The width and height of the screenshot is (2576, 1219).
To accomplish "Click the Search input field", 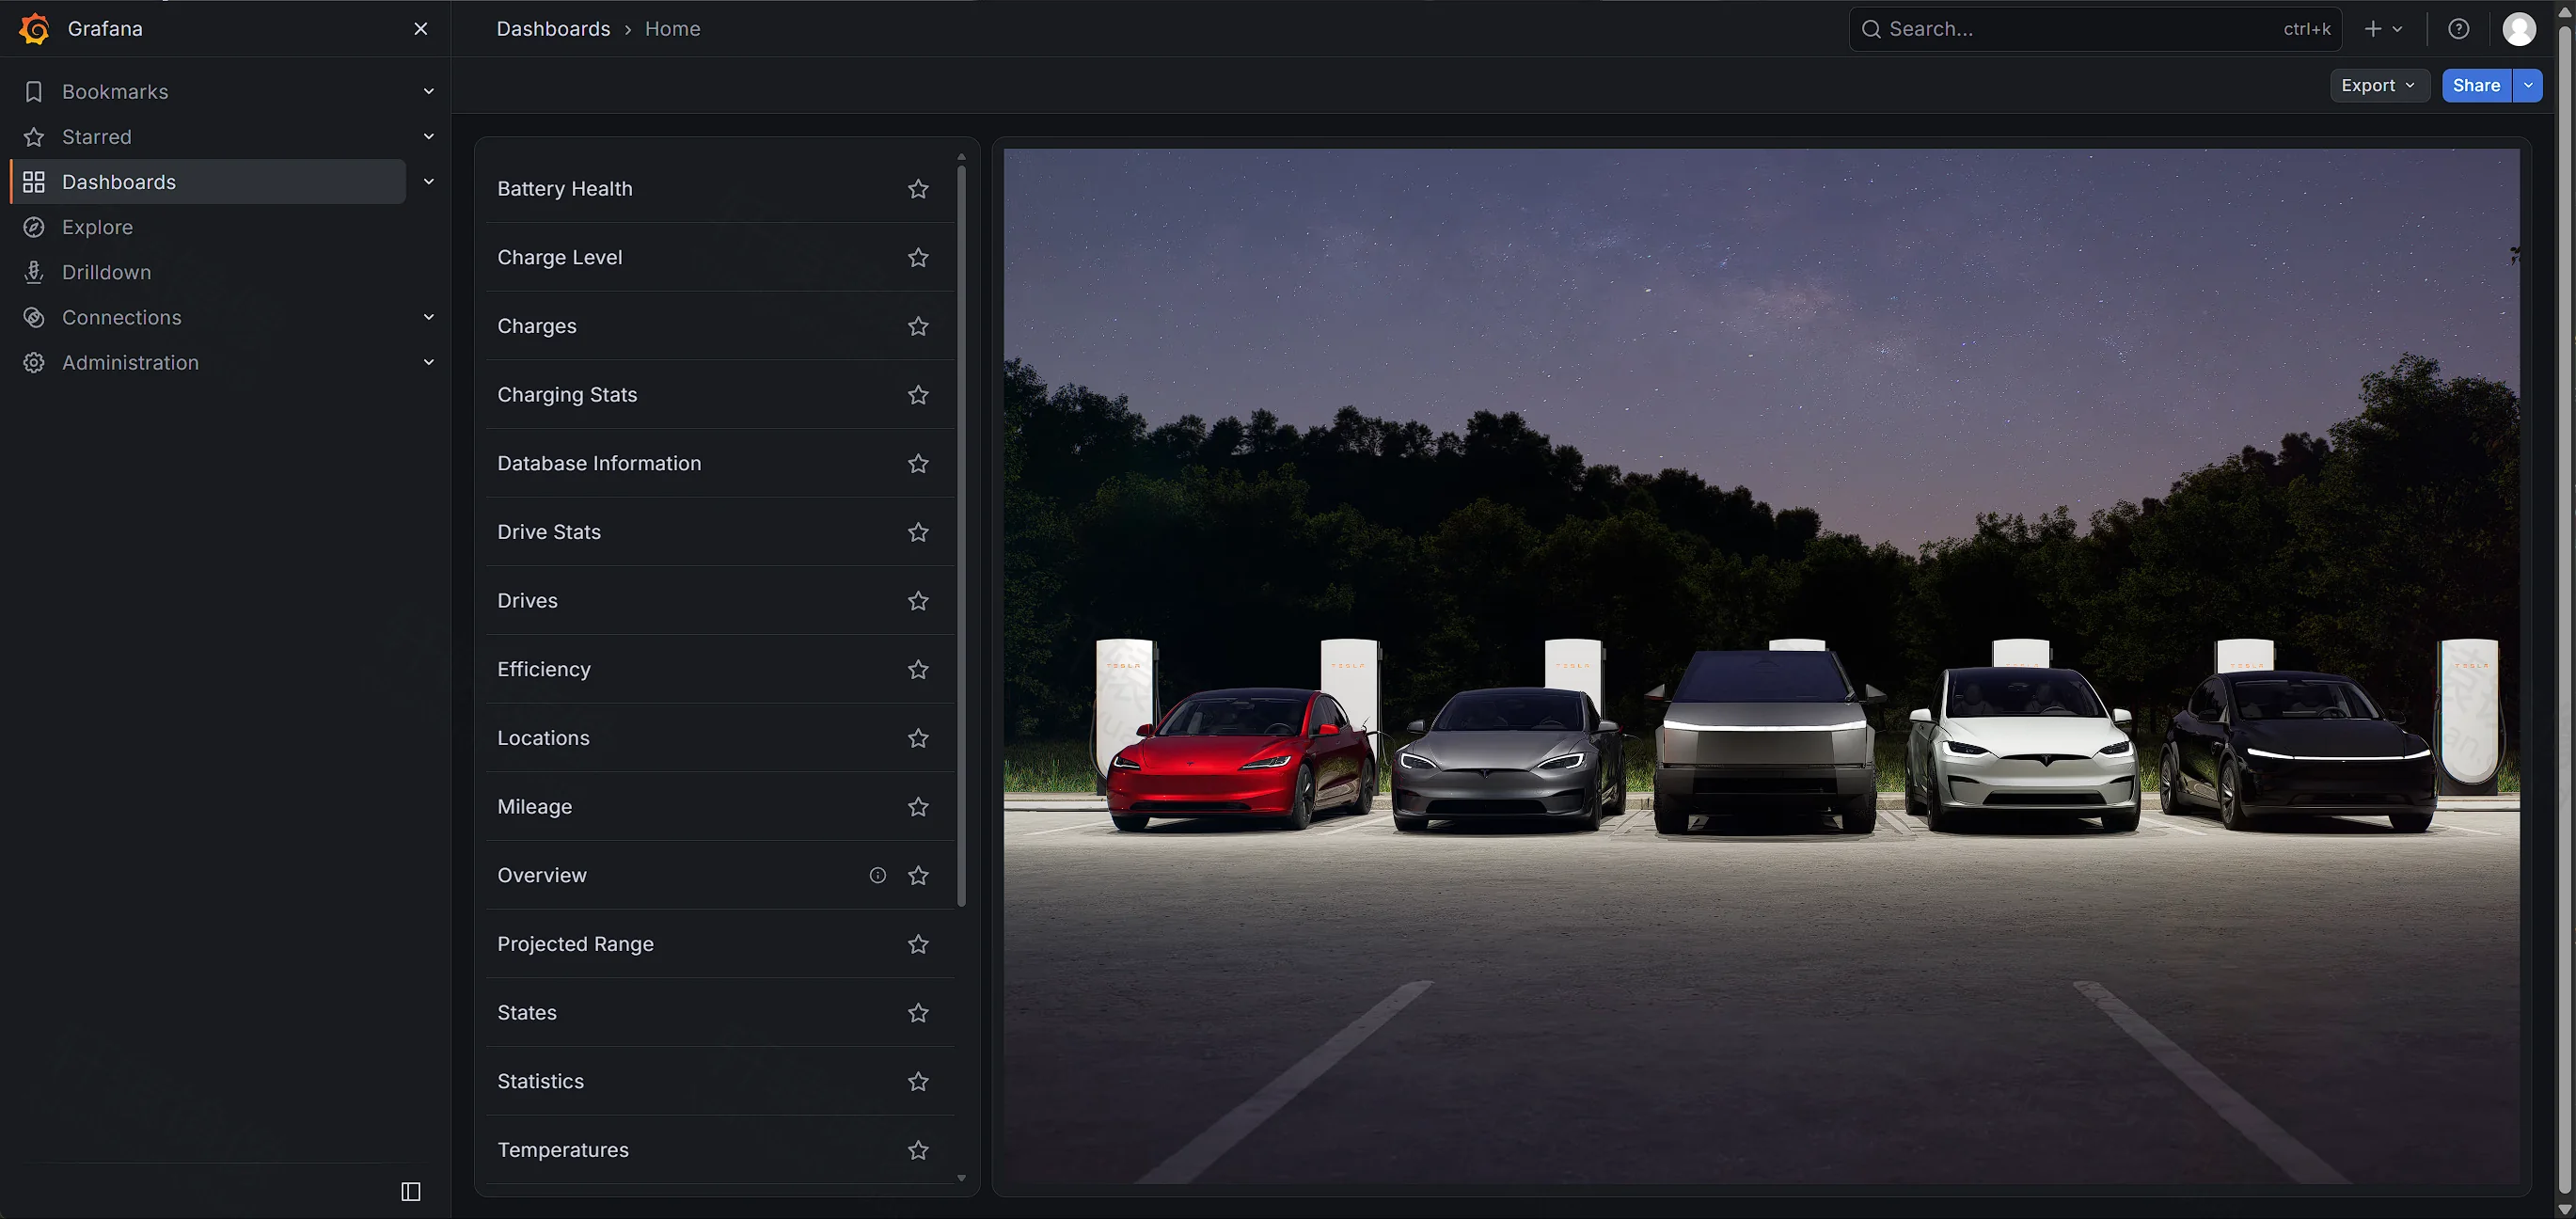I will click(x=2095, y=29).
